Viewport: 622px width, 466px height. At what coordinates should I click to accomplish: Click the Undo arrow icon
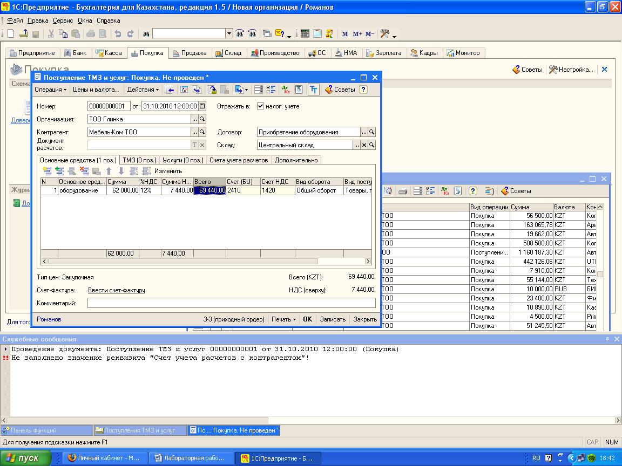[x=118, y=33]
